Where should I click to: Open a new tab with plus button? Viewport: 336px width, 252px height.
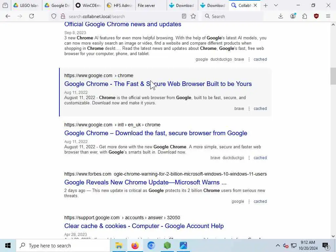pos(265,5)
